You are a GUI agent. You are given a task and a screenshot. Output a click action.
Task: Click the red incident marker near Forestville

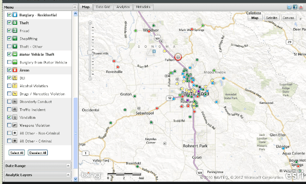click(x=118, y=67)
